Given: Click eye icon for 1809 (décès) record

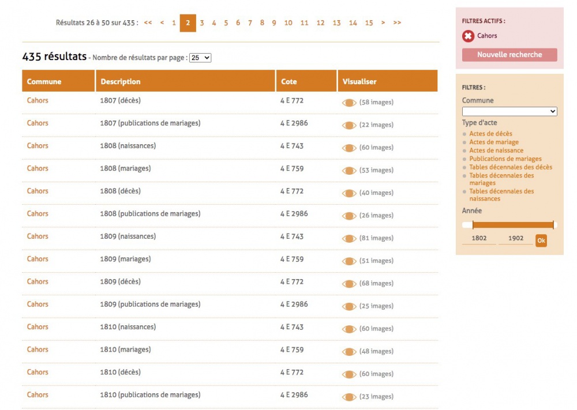Looking at the screenshot, I should (349, 284).
